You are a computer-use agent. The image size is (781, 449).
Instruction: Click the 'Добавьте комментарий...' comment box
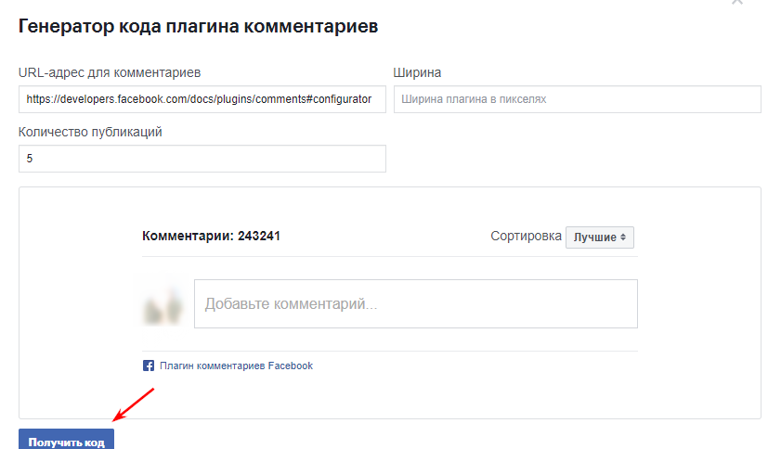coord(416,303)
